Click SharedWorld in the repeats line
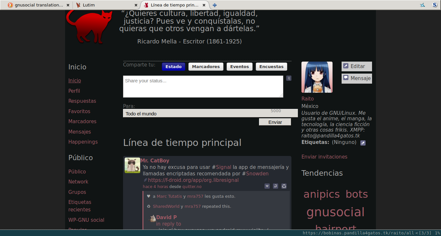Image resolution: width=441 pixels, height=236 pixels. [166, 206]
